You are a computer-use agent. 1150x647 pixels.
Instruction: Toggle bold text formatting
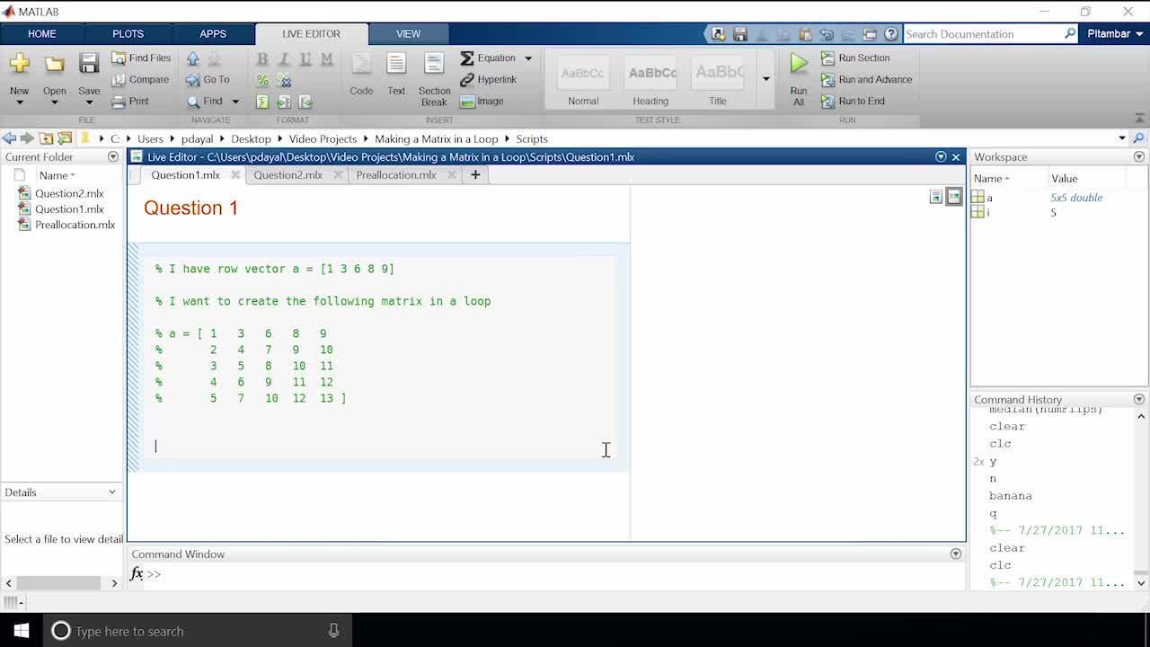click(262, 58)
